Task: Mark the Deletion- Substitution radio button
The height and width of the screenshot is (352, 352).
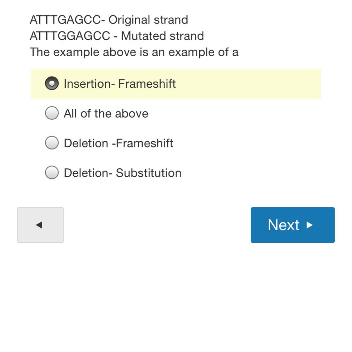Action: click(52, 172)
